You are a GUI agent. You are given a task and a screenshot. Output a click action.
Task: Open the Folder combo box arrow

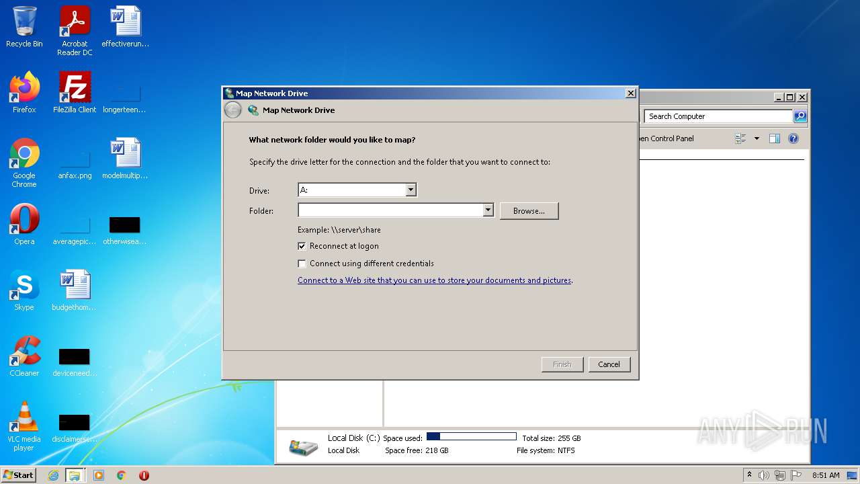point(488,210)
